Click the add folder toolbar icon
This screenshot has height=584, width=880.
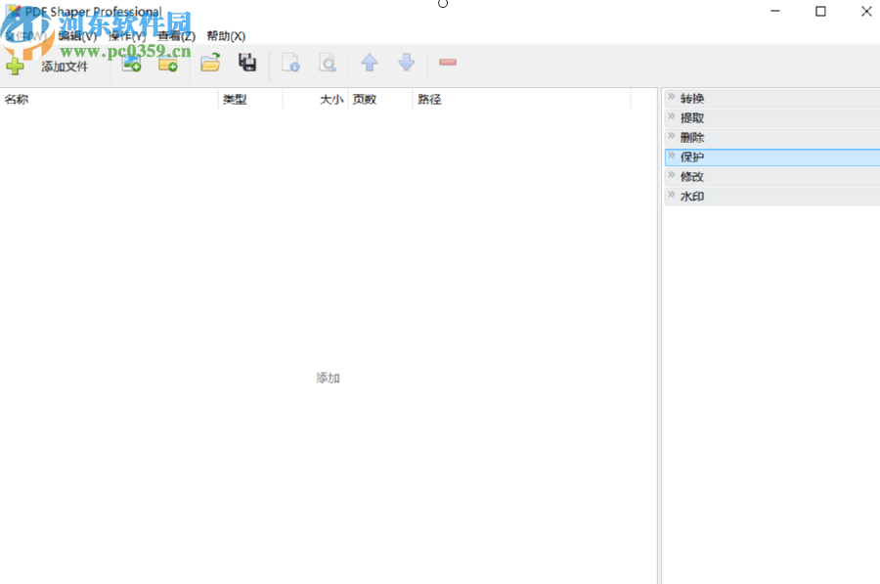pos(168,62)
